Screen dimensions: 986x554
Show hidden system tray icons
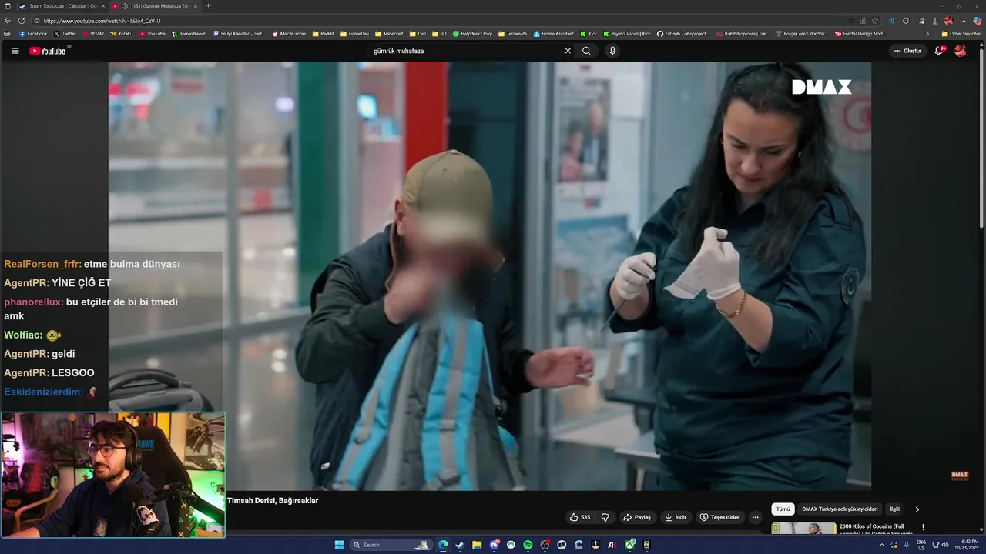tap(882, 545)
